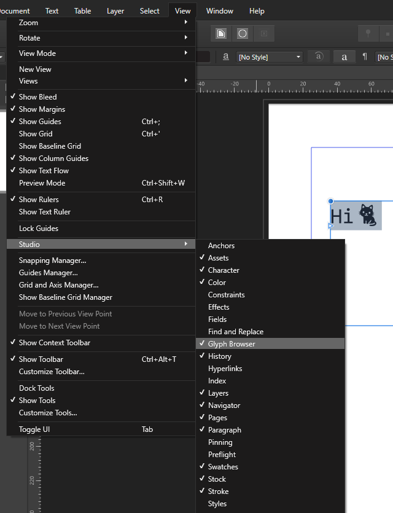Toggle Show Context Toolbar

(x=101, y=343)
